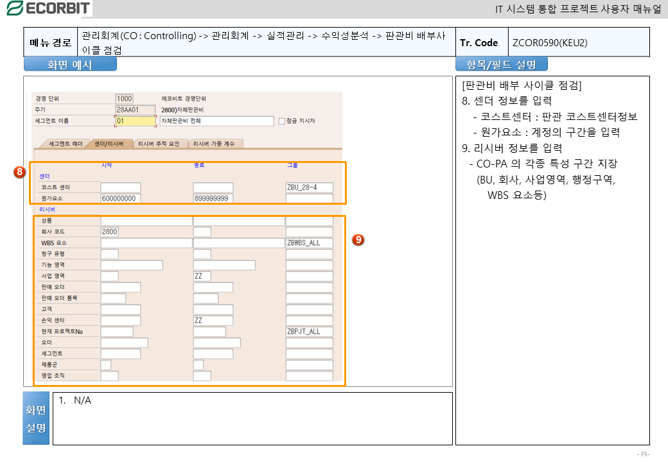Click the 회사 코드 start field with 2800
The width and height of the screenshot is (668, 462).
point(109,232)
